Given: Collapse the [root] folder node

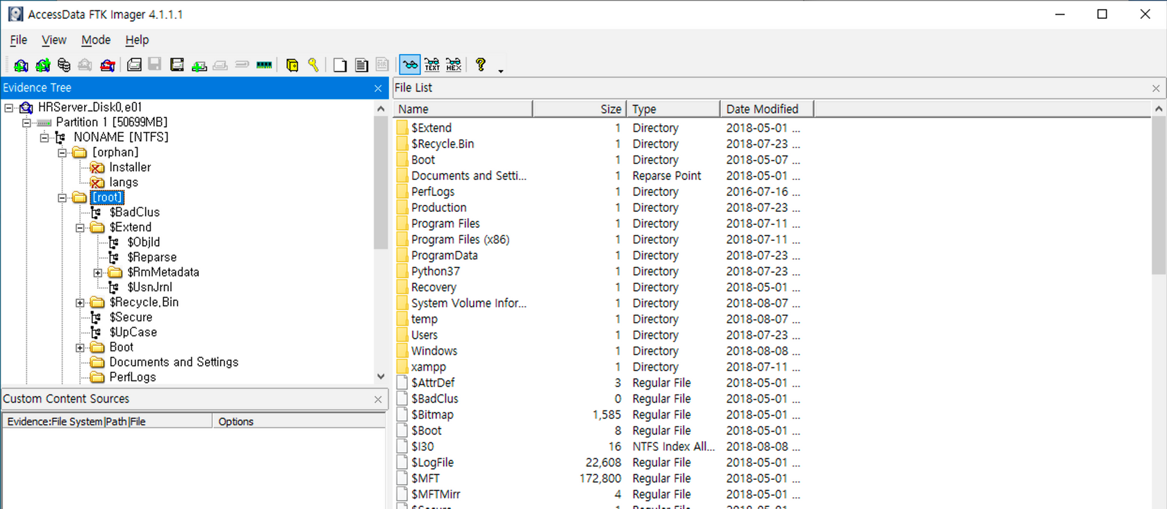Looking at the screenshot, I should click(63, 198).
